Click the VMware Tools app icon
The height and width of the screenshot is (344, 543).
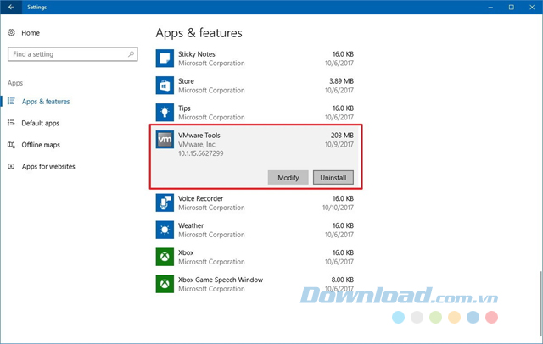[165, 140]
